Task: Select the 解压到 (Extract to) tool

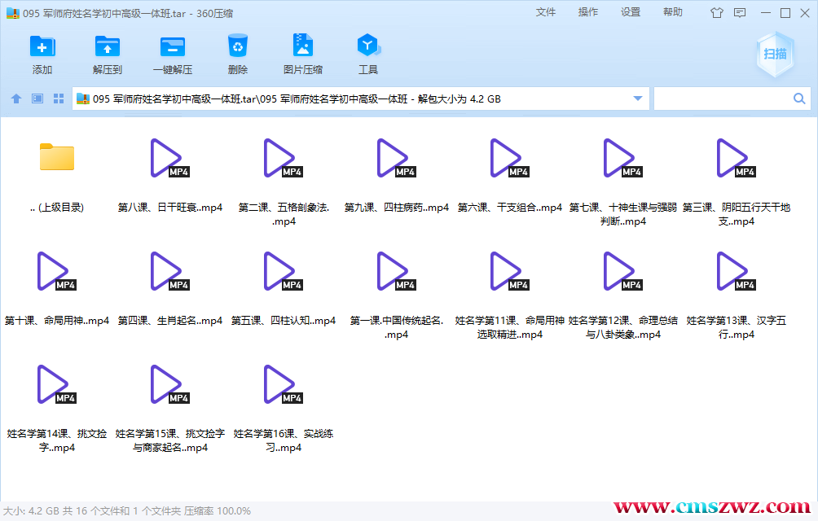Action: click(x=107, y=53)
